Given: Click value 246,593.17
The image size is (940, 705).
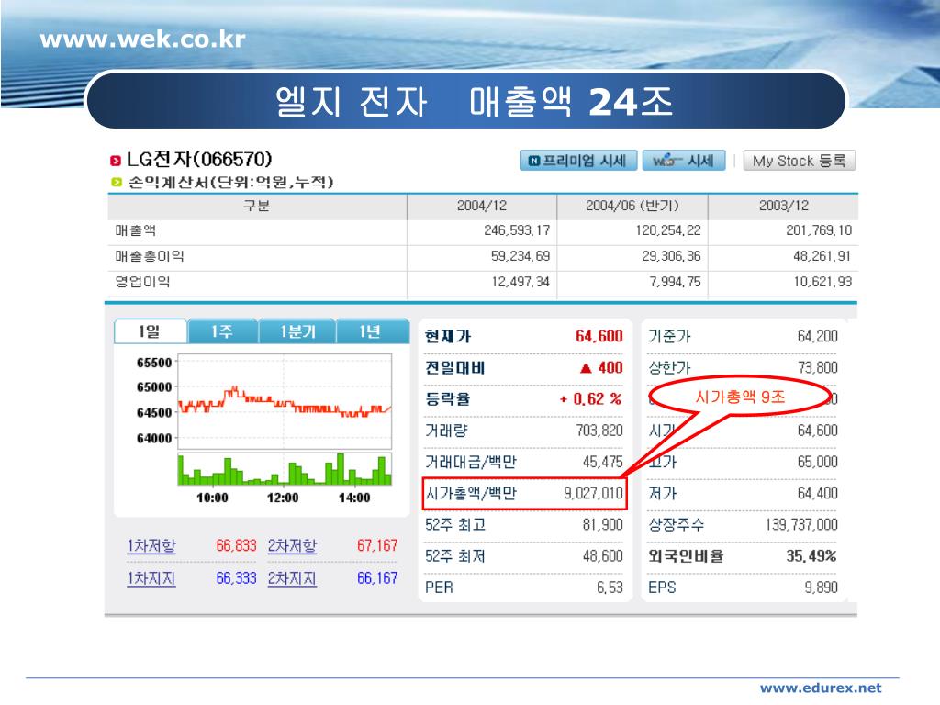Looking at the screenshot, I should [517, 230].
